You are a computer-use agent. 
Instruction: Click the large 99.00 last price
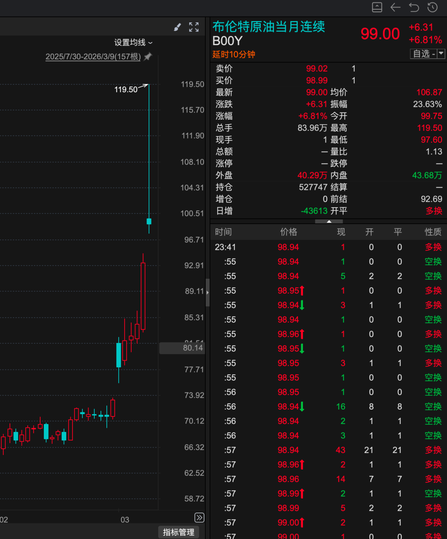(x=380, y=34)
